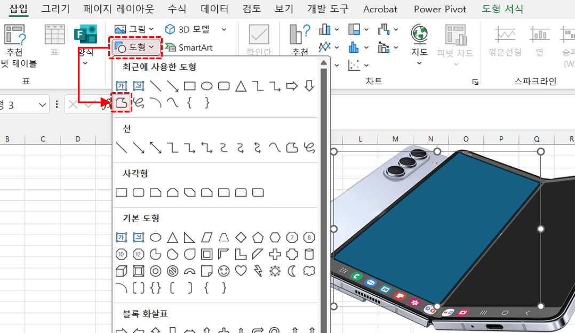
Task: Pick the curve line in 선 section
Action: pyautogui.click(x=275, y=148)
